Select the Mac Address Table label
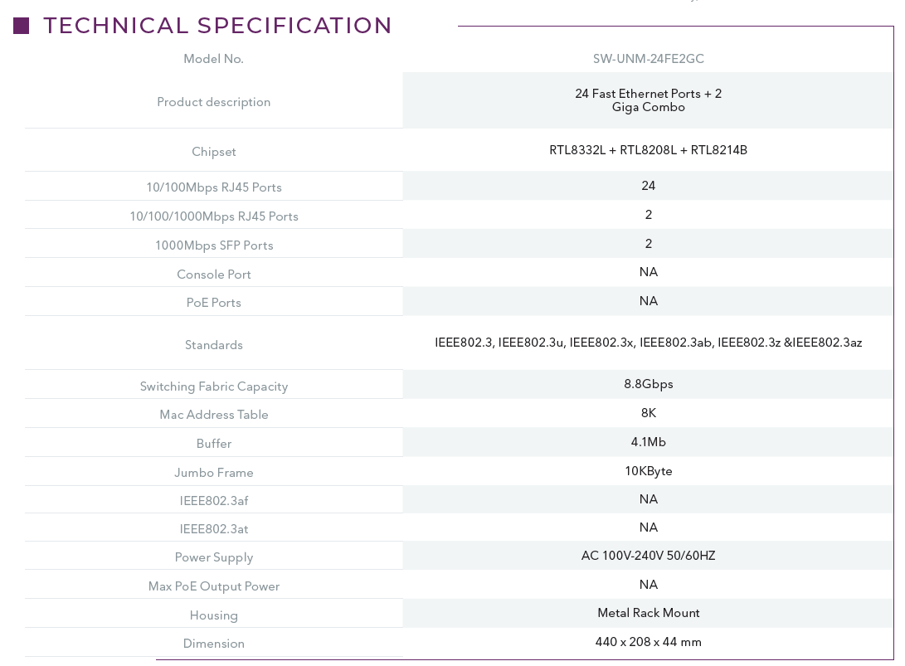905x666 pixels. coord(213,415)
